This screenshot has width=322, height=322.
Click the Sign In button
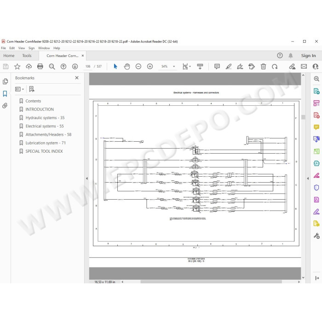[x=308, y=56]
